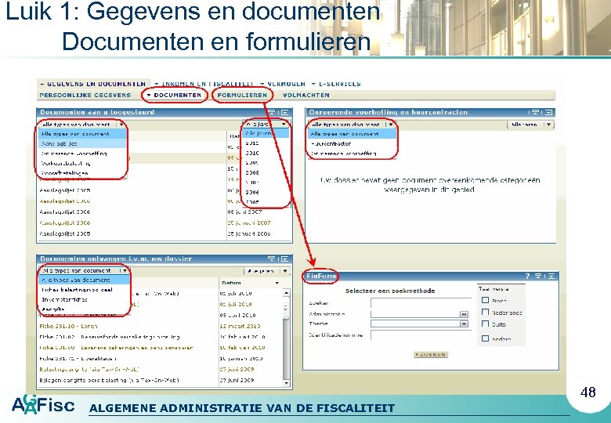Screen dimensions: 611x423
Task: Select year 2011 in the year list
Action: [266, 143]
